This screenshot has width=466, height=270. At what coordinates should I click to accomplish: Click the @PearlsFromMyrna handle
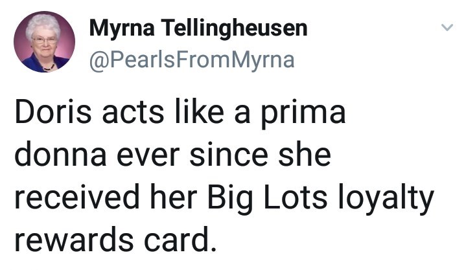pyautogui.click(x=191, y=60)
